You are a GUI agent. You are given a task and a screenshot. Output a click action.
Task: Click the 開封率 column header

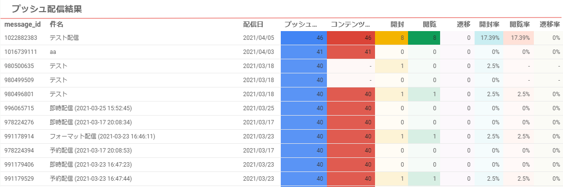point(489,24)
